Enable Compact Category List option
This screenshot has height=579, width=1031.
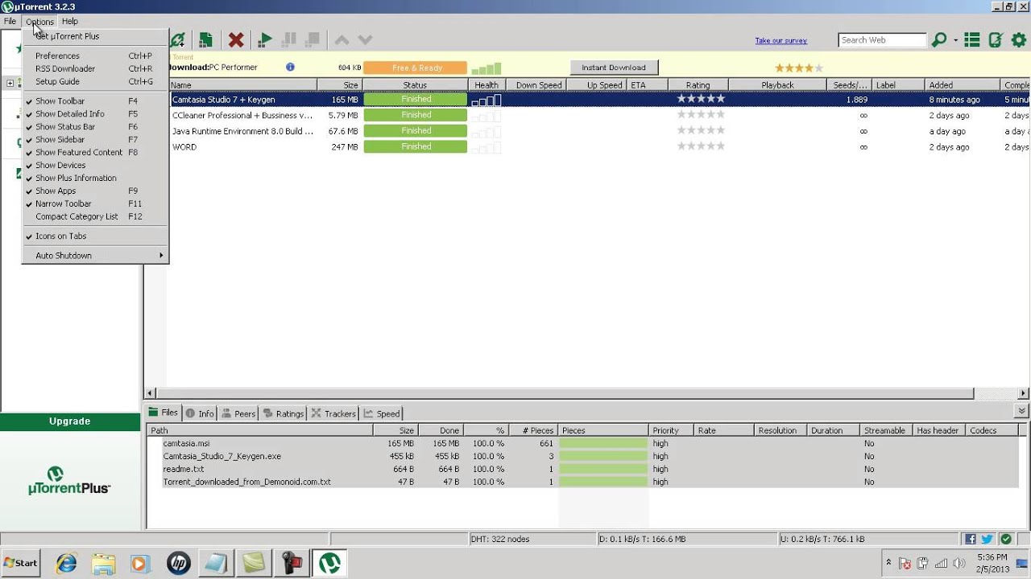[x=95, y=217]
